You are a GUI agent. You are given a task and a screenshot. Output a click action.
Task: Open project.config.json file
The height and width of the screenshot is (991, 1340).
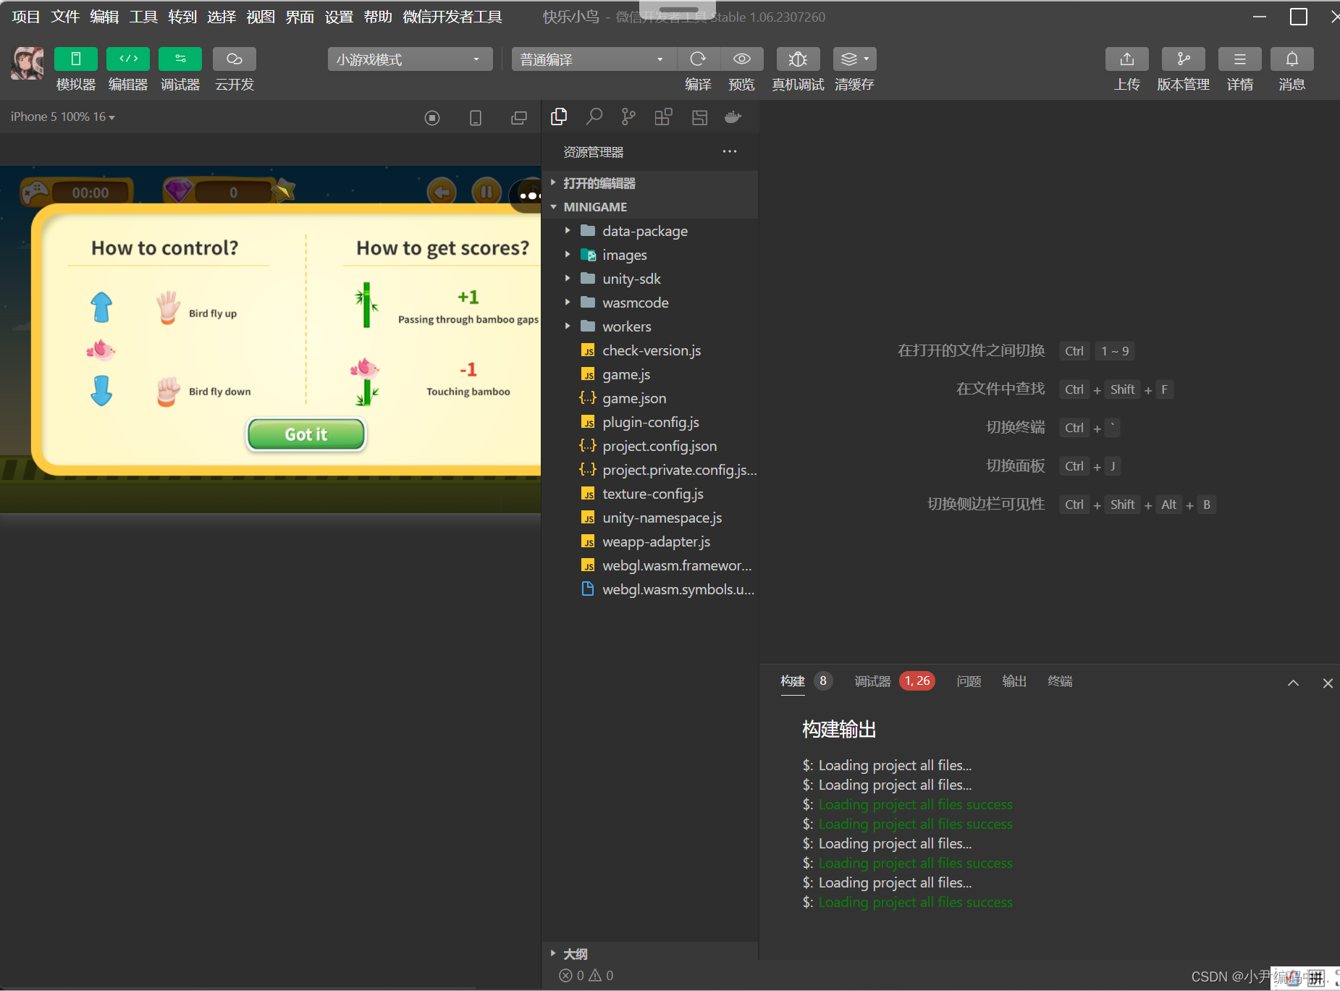click(x=650, y=446)
